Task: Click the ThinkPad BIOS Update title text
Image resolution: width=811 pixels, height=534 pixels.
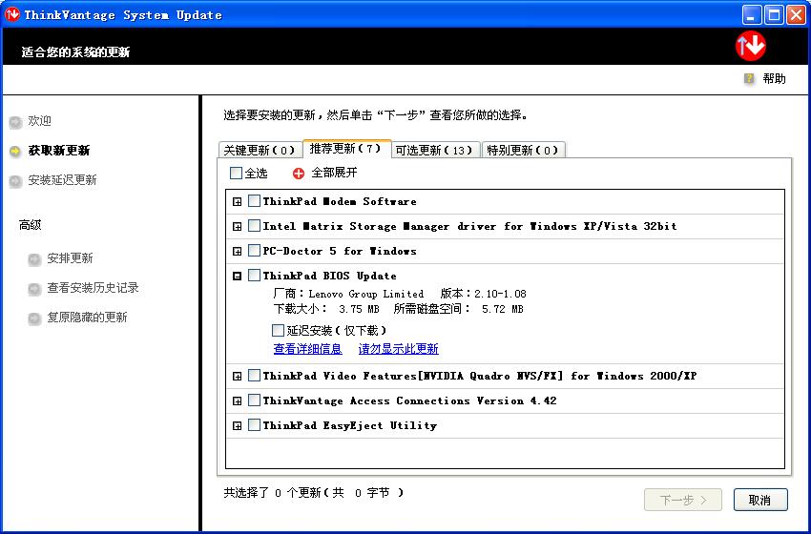Action: [329, 276]
